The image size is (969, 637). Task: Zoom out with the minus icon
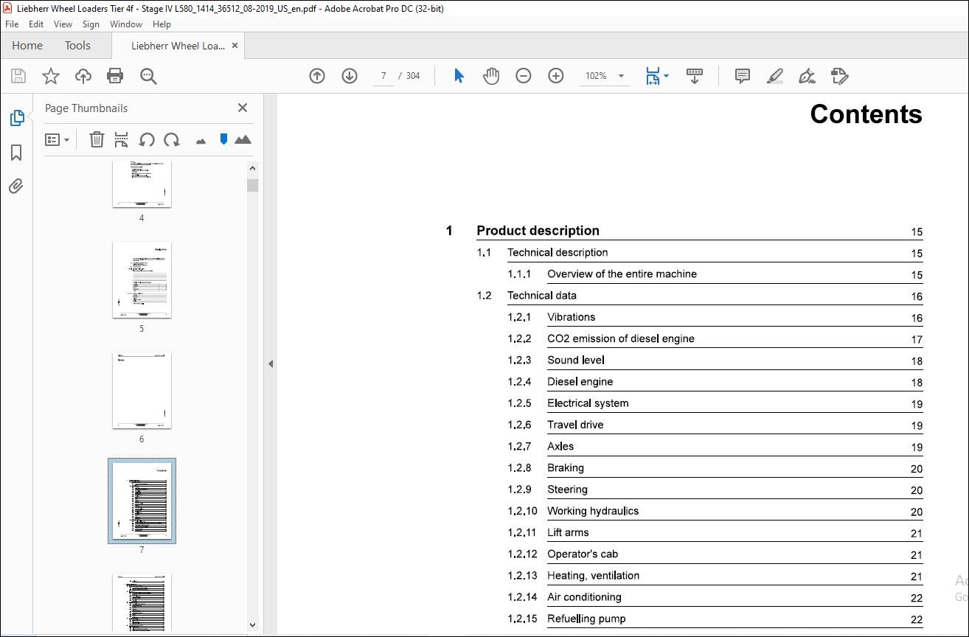(524, 76)
